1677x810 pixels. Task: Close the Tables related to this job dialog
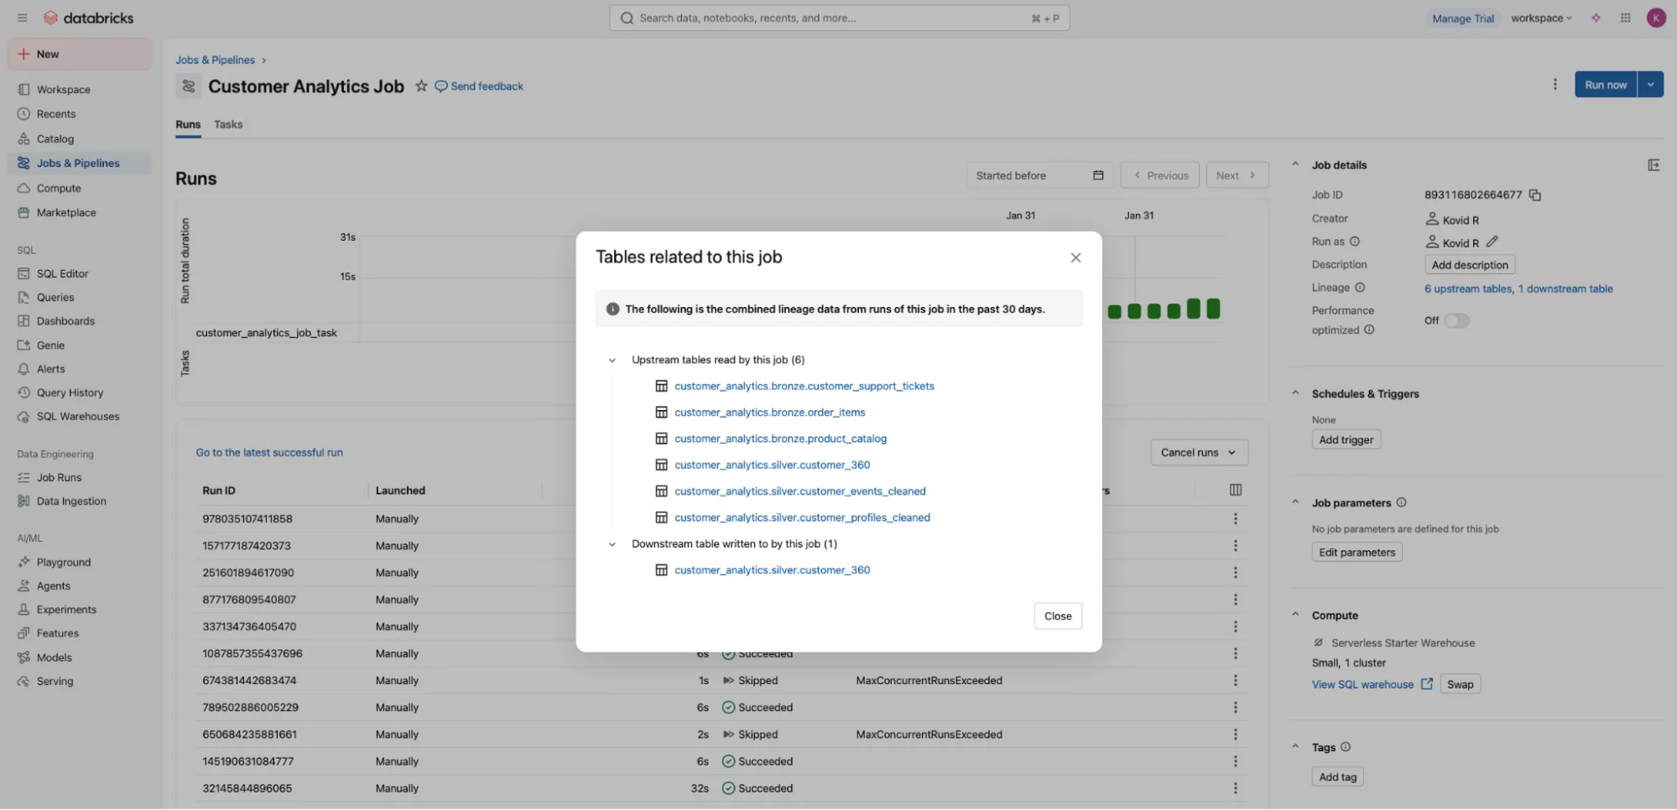click(x=1075, y=257)
